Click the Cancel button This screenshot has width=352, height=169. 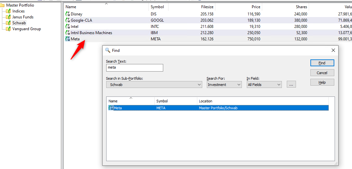[322, 73]
